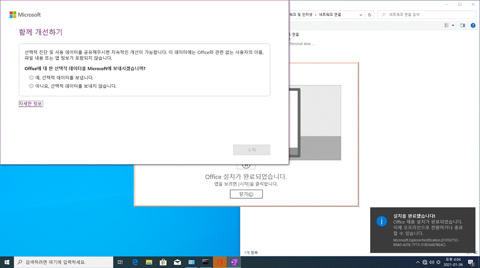Maximize the network connections window
This screenshot has height=268, width=480.
460,4
